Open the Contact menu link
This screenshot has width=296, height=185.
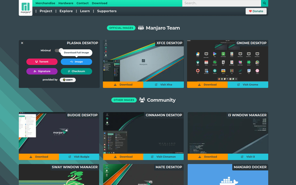coord(83,3)
